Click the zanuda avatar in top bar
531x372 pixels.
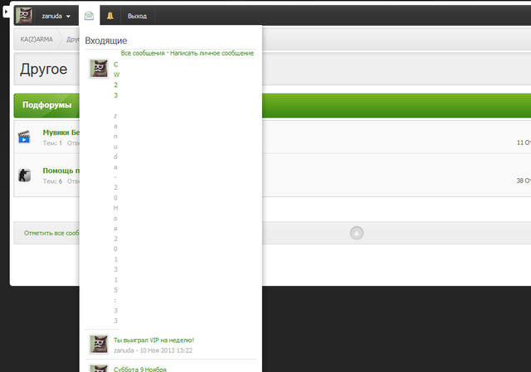[25, 15]
